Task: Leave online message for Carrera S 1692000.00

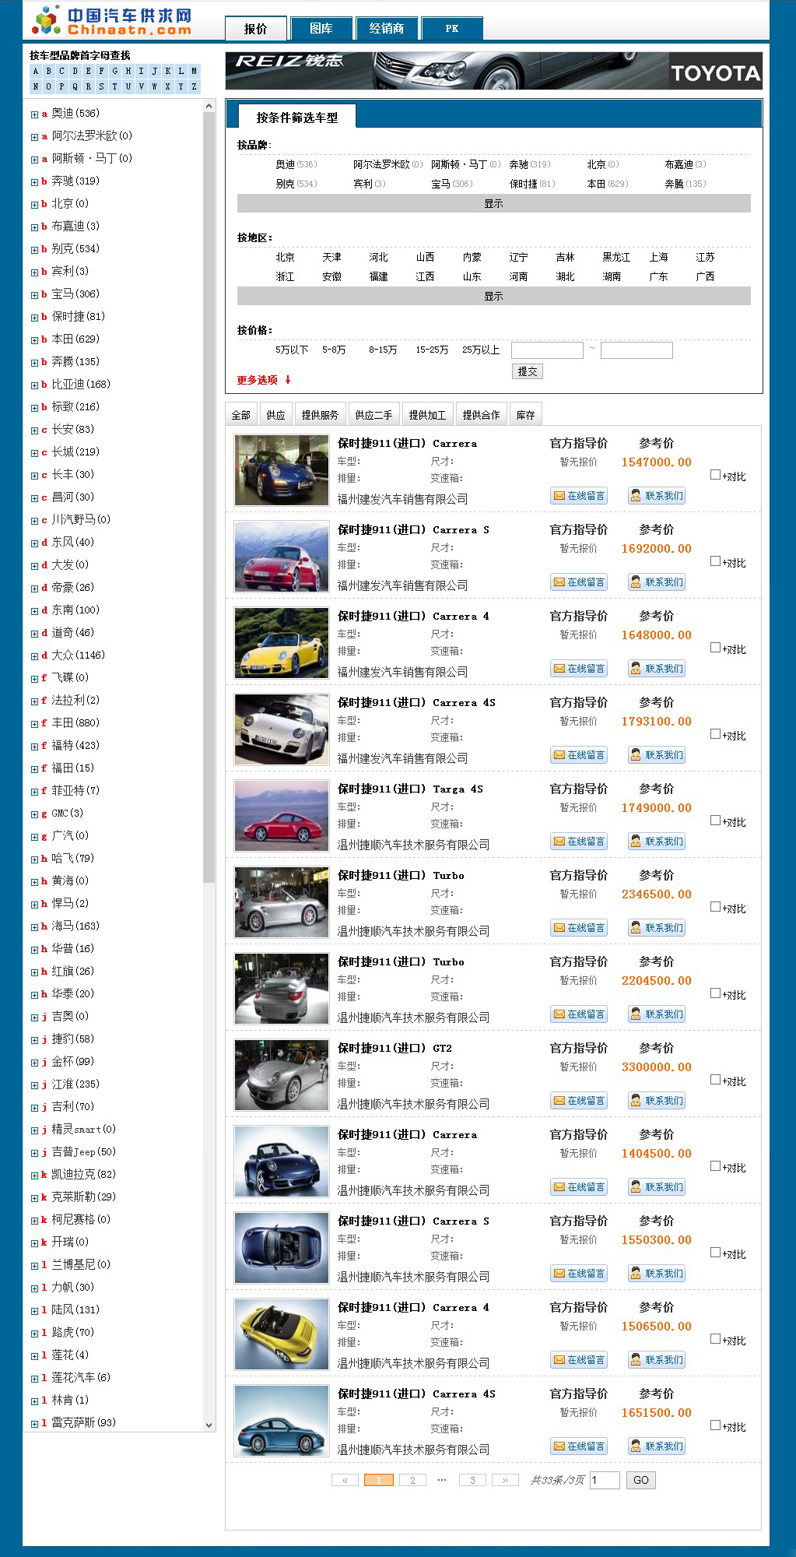Action: tap(579, 582)
